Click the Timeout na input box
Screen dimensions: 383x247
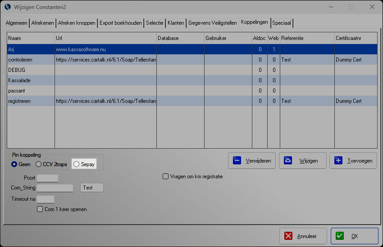(x=45, y=199)
